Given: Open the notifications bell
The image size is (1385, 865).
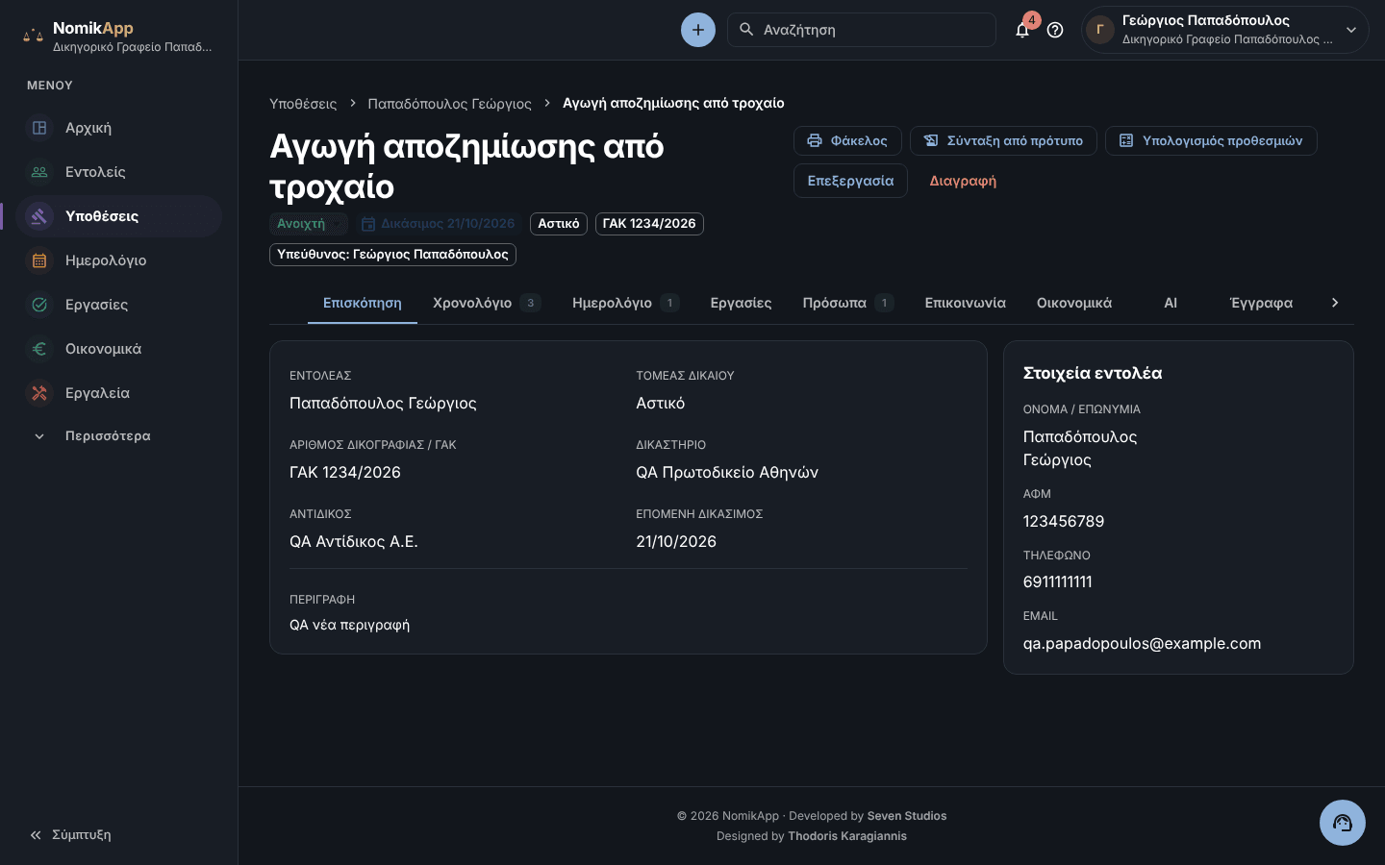Looking at the screenshot, I should pos(1022,30).
